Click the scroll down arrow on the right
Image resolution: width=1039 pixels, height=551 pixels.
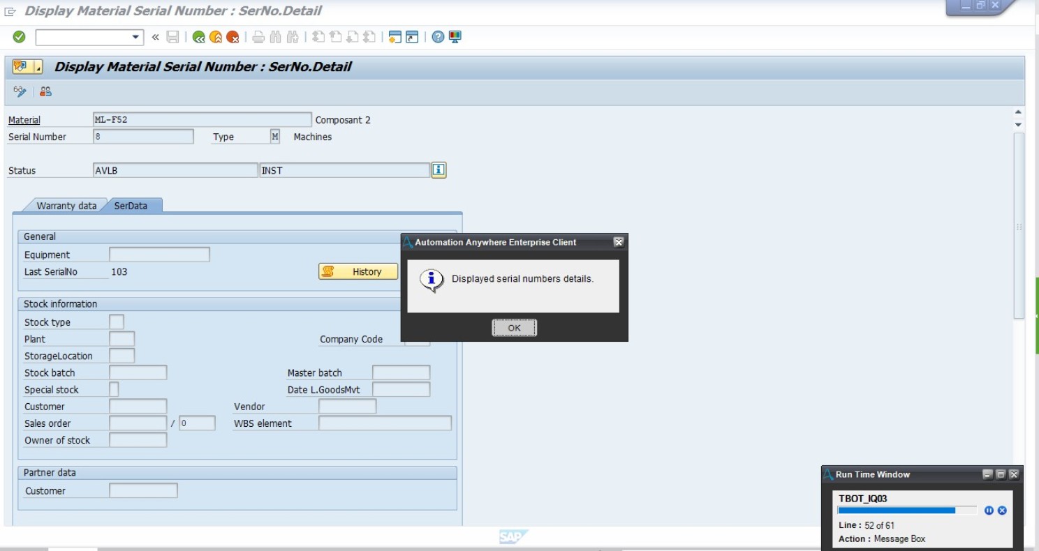pos(1018,125)
